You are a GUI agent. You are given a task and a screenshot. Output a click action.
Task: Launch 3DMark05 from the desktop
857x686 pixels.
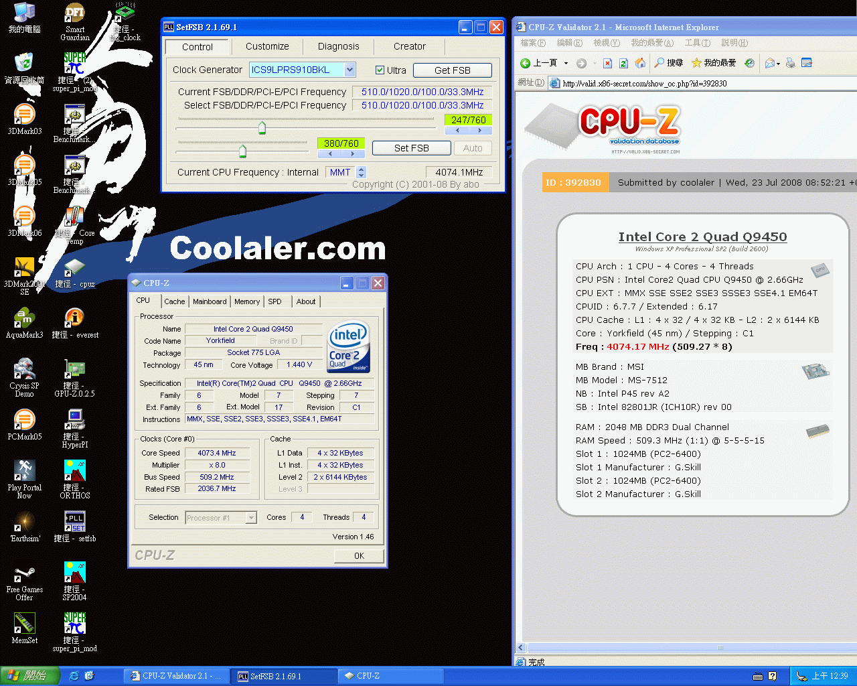click(25, 170)
